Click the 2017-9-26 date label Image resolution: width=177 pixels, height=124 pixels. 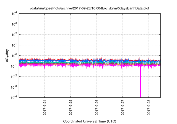pyautogui.click(x=97, y=107)
